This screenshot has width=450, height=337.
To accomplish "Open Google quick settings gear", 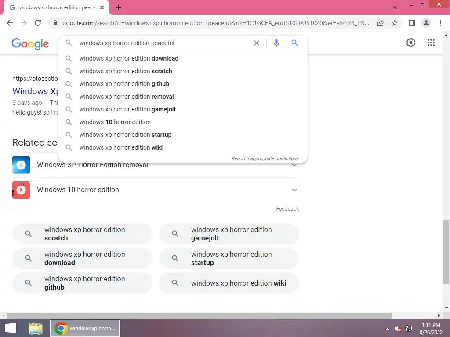I will coord(411,43).
